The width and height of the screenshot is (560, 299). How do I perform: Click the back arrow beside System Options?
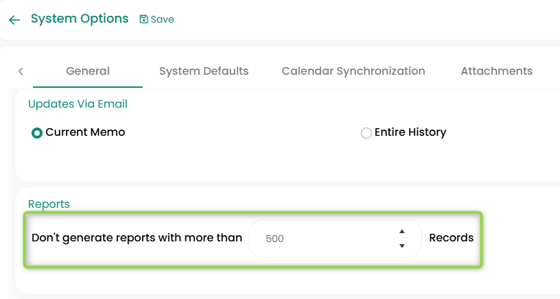[x=14, y=20]
